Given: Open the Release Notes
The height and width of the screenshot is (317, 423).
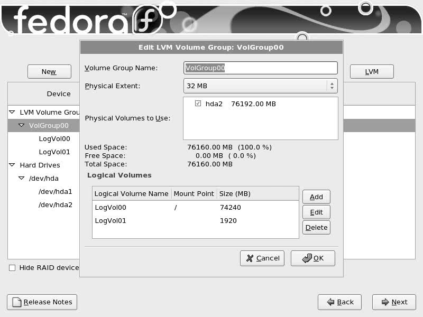Looking at the screenshot, I should point(42,302).
